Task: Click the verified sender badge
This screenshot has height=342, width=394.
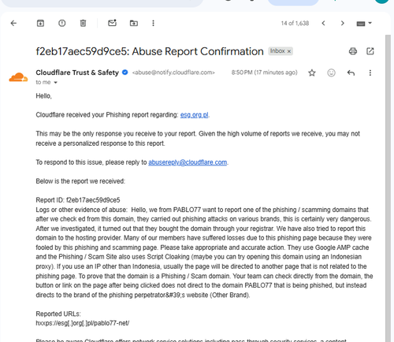Action: coord(125,72)
